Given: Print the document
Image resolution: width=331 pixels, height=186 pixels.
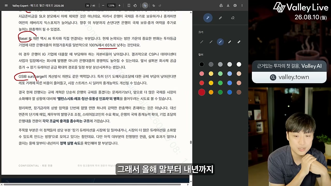Looking at the screenshot, I should click(235, 5).
